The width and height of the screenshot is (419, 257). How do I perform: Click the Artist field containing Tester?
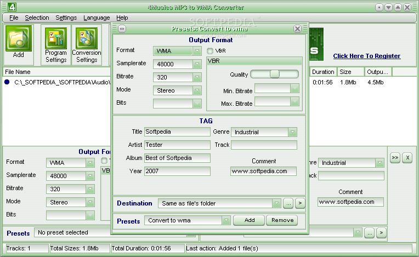(177, 145)
